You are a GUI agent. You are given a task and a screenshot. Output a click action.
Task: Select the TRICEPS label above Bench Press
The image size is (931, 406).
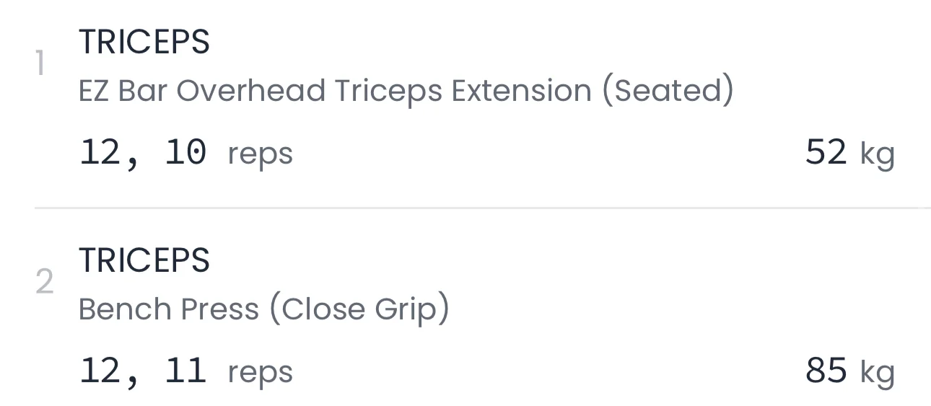pyautogui.click(x=144, y=260)
